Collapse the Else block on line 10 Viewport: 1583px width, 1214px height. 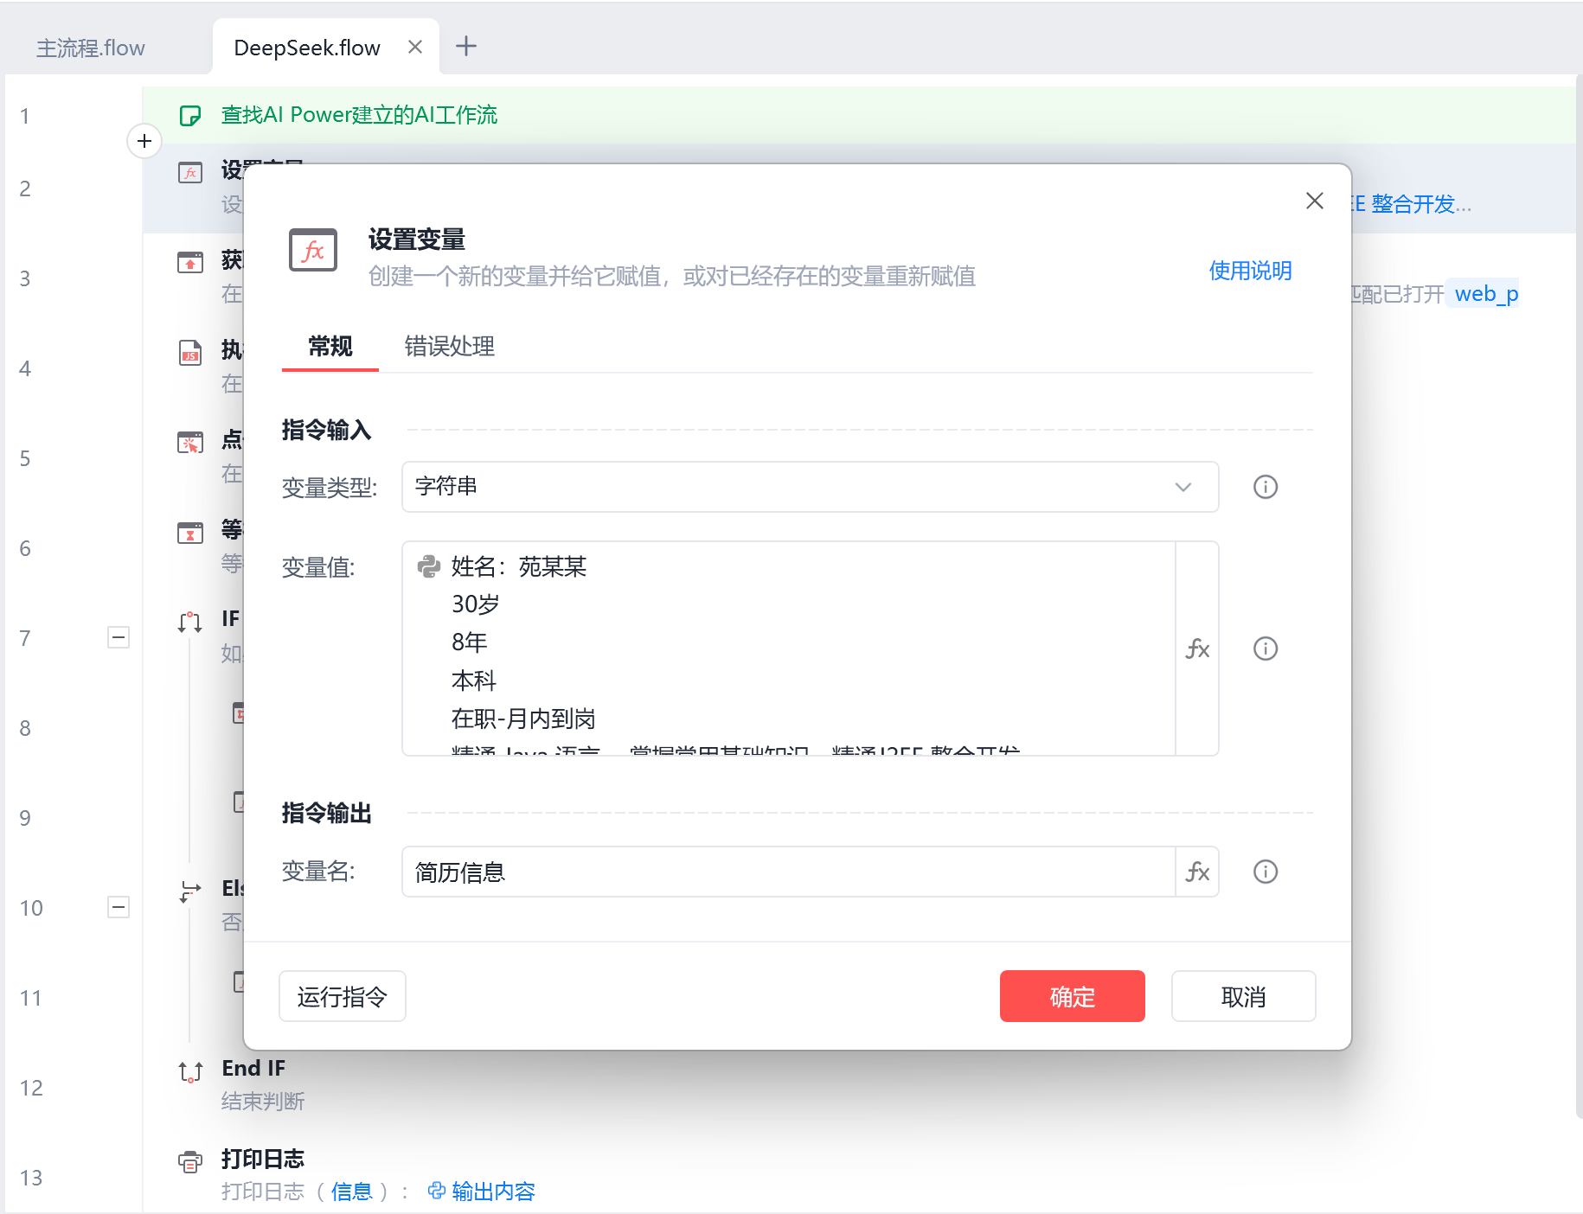point(119,907)
